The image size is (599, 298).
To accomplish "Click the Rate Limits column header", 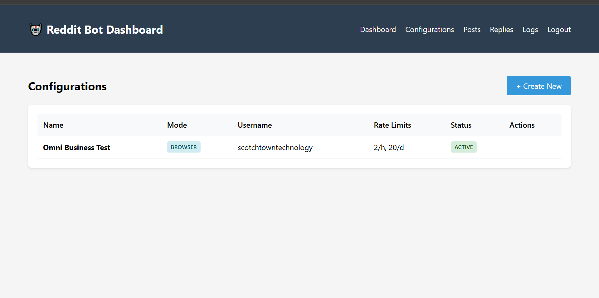I will click(392, 125).
